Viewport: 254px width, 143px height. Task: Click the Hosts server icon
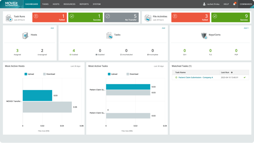coord(25,35)
